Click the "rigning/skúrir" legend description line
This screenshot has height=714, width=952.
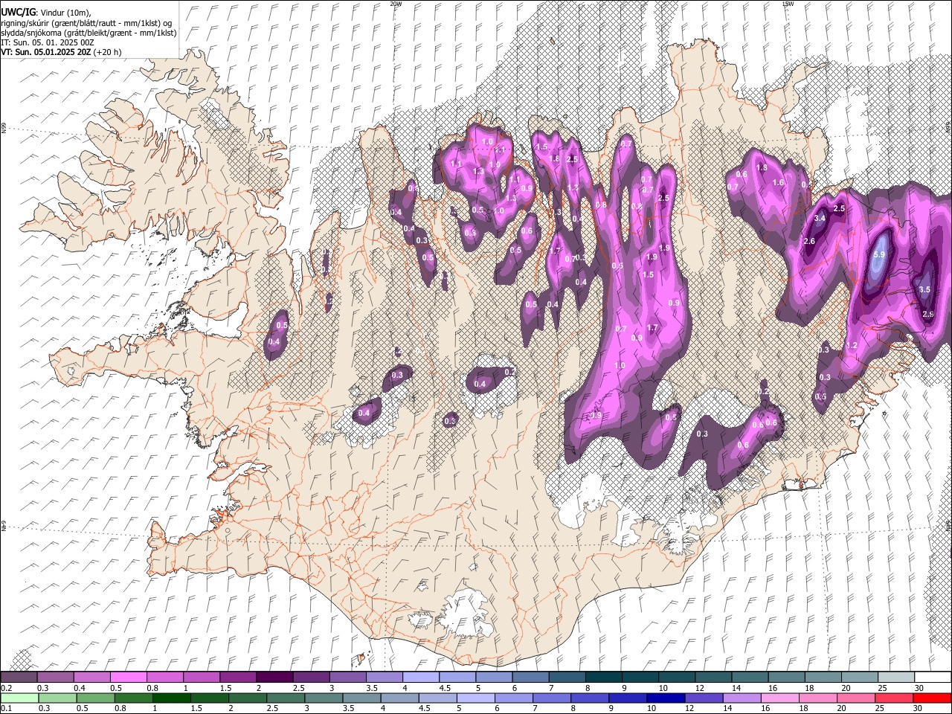tap(86, 23)
